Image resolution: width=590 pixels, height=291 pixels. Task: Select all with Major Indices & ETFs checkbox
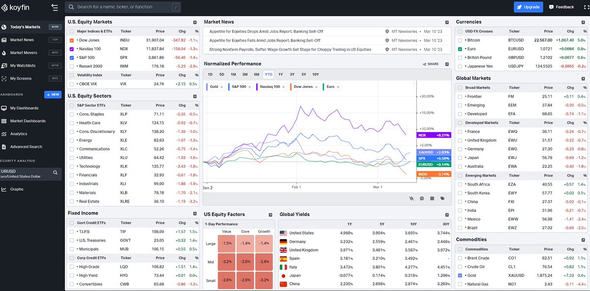(x=72, y=31)
